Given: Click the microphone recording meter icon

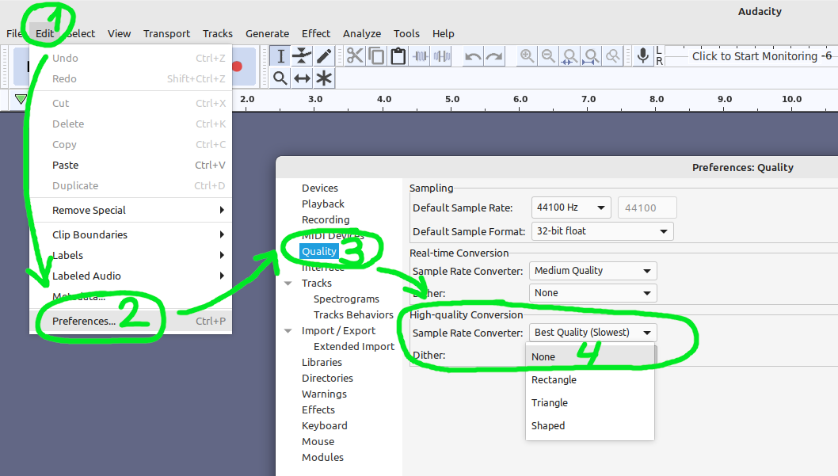Looking at the screenshot, I should pos(643,55).
